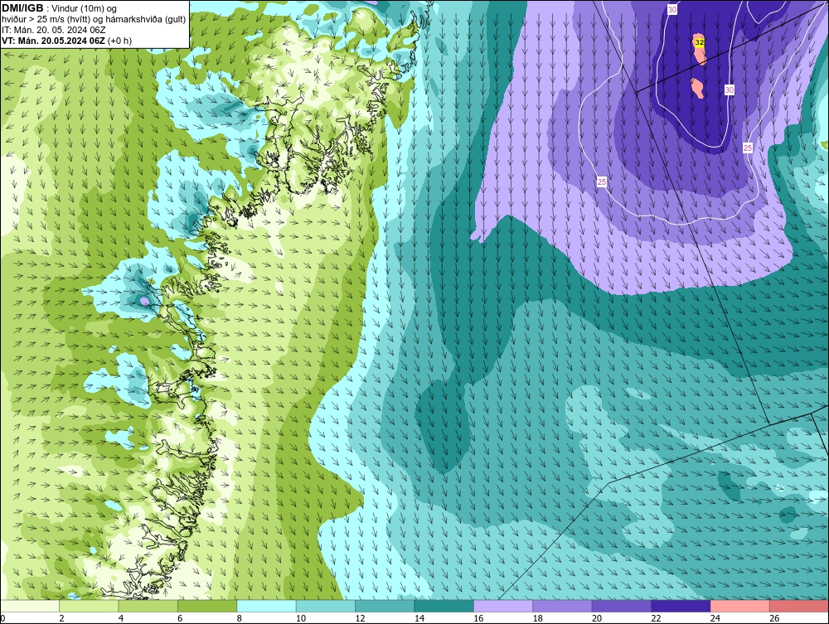
Task: Click the "30" contour label beside the pink patches
Action: point(729,89)
